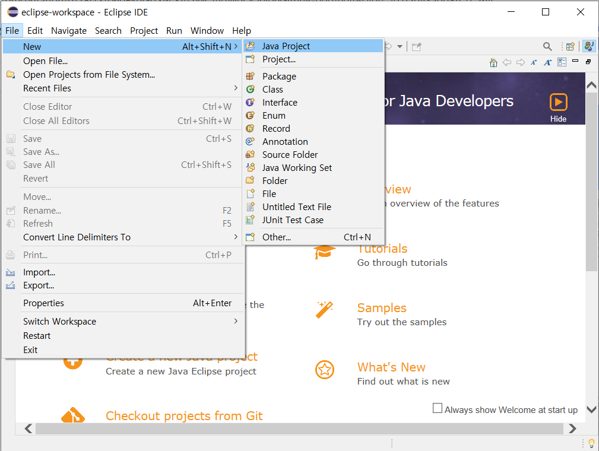
Task: Choose Java Working Set from the New submenu
Action: click(313, 168)
